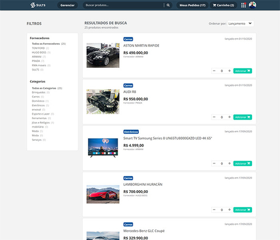
Task: Increase quantity for Aston Martin Rapide
Action: [x=230, y=71]
